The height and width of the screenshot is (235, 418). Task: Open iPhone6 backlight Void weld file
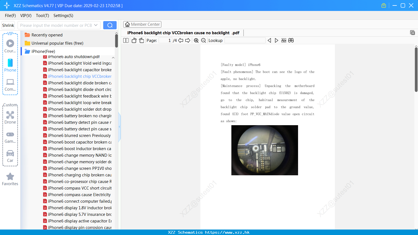(77, 63)
